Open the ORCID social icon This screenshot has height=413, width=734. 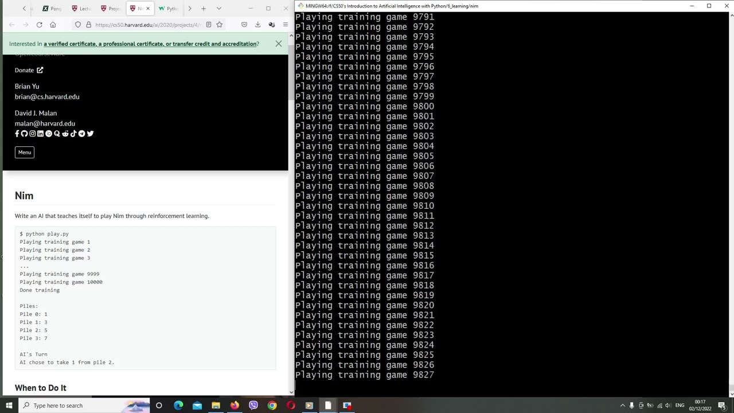tap(49, 134)
